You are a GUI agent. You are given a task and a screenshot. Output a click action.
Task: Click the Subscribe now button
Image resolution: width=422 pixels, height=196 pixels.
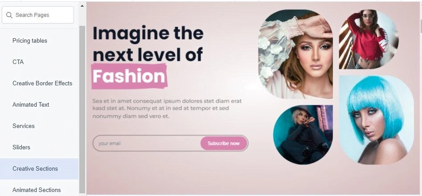(224, 144)
